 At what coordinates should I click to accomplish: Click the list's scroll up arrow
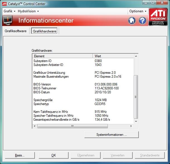tap(136, 56)
